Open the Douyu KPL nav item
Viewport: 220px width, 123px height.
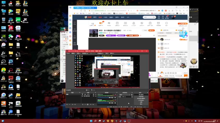(x=128, y=17)
